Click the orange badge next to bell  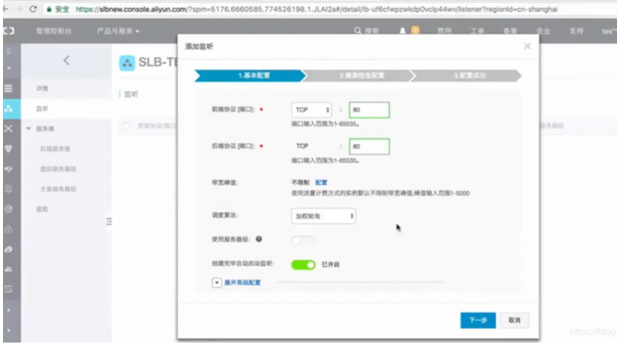click(x=415, y=31)
